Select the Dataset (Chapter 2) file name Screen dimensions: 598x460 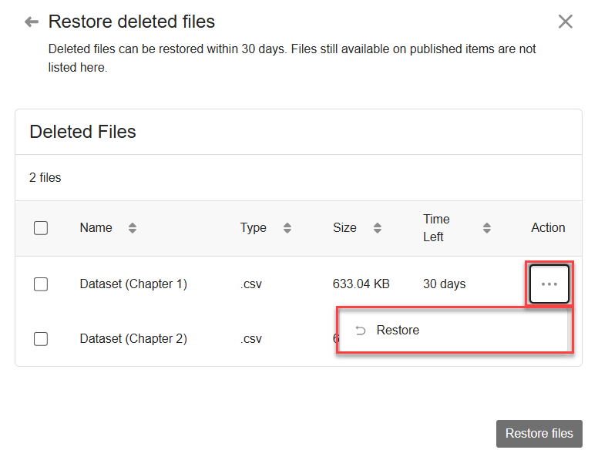click(x=133, y=339)
